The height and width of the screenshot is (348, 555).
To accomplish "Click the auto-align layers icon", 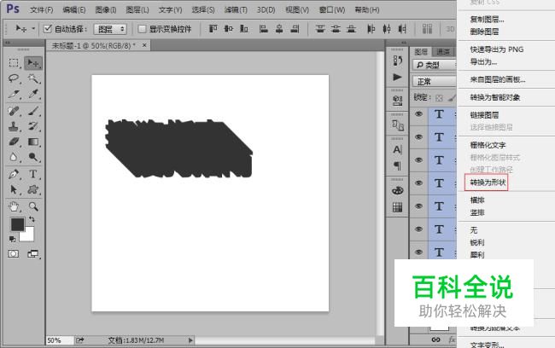I will (x=427, y=29).
